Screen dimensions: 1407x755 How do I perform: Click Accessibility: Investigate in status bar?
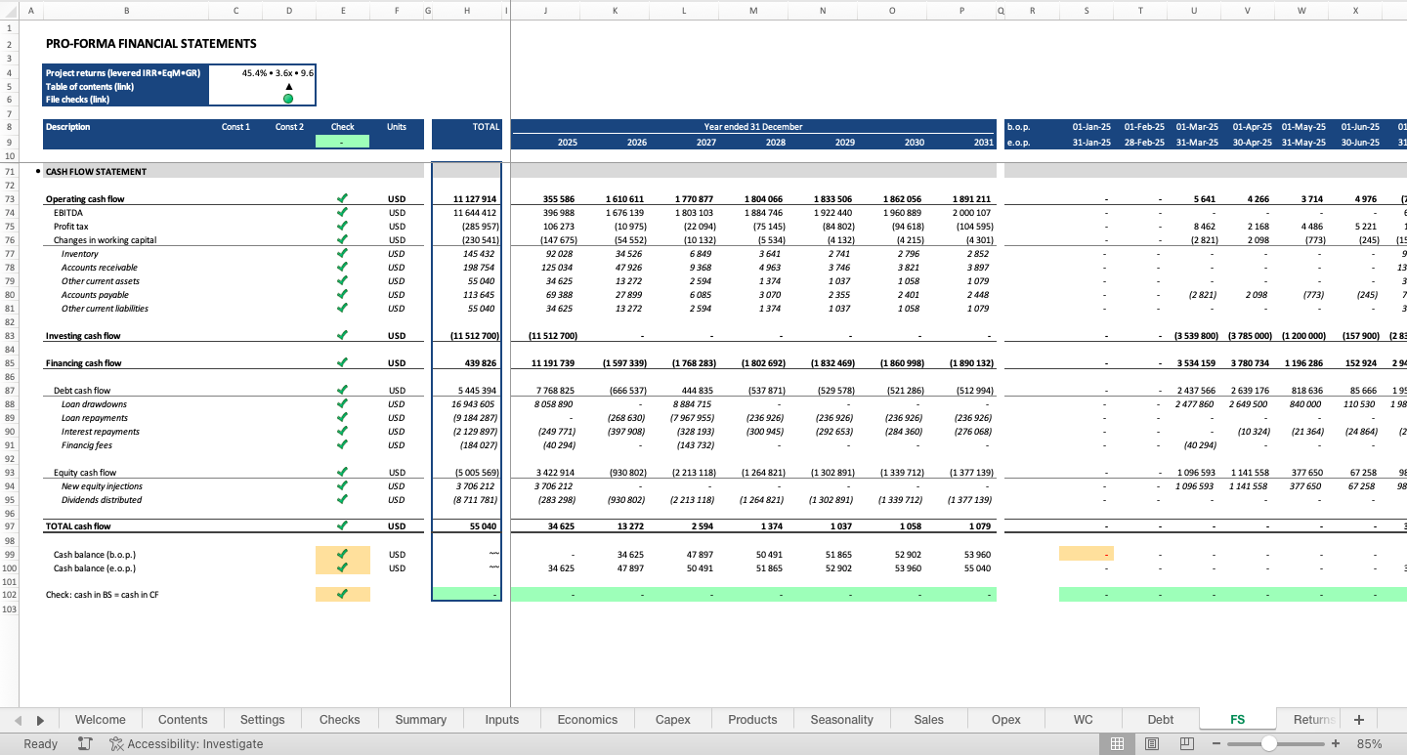(x=186, y=743)
